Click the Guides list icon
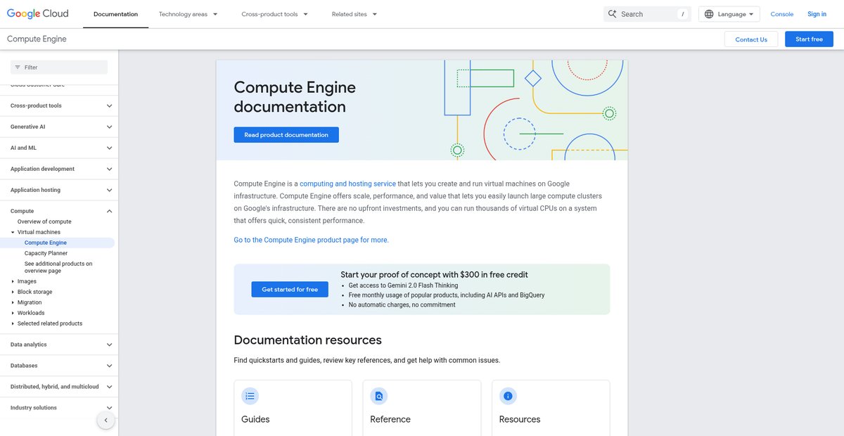 click(x=250, y=396)
